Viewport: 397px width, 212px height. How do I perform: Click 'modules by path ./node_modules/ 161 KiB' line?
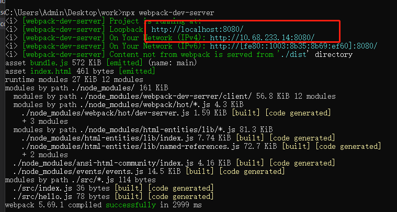coord(87,88)
